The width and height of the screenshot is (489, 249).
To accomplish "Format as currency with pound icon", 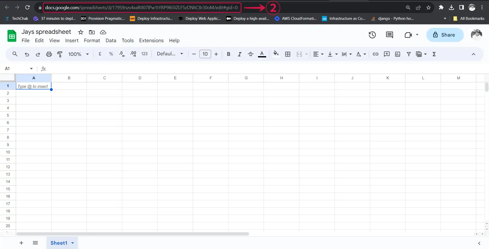I will (x=100, y=54).
